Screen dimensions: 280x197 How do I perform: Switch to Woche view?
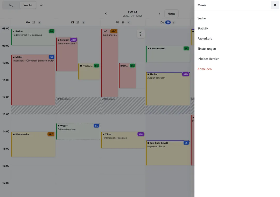(x=28, y=5)
